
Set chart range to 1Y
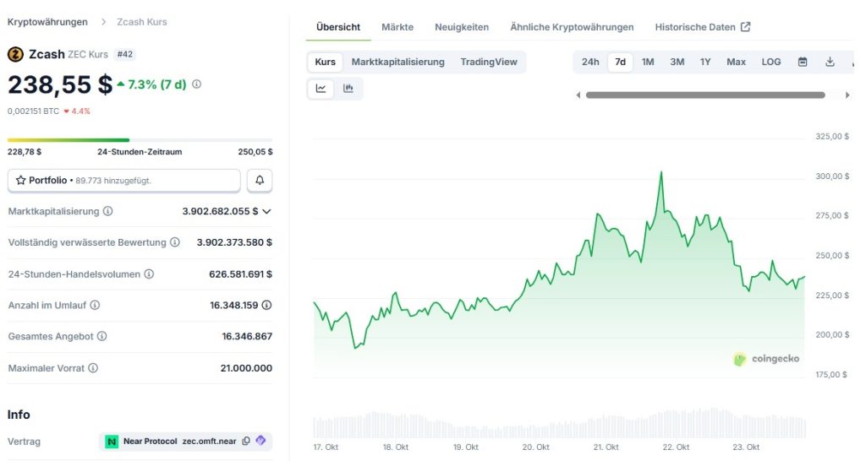705,62
